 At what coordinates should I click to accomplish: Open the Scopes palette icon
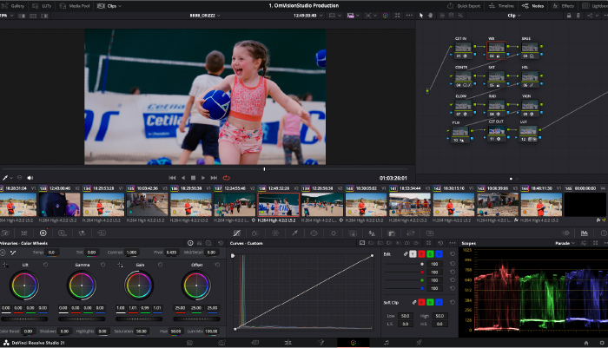click(585, 233)
